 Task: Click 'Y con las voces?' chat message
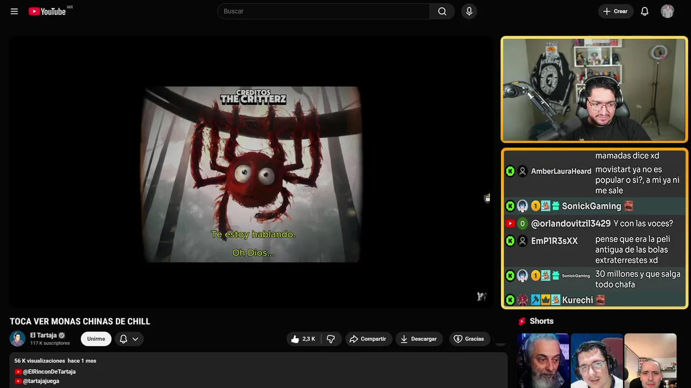(643, 224)
